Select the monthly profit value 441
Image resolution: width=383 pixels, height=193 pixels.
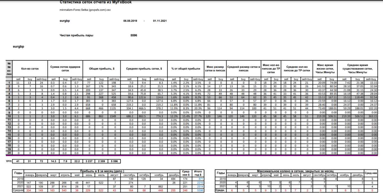[88, 183]
